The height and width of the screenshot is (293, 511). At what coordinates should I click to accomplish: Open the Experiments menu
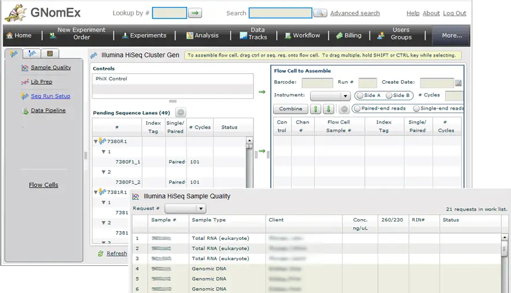(144, 36)
